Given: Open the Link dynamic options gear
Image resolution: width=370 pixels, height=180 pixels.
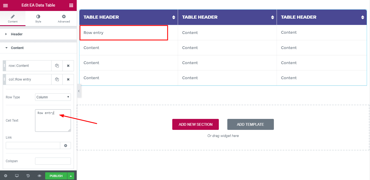Looking at the screenshot, I should coord(65,145).
